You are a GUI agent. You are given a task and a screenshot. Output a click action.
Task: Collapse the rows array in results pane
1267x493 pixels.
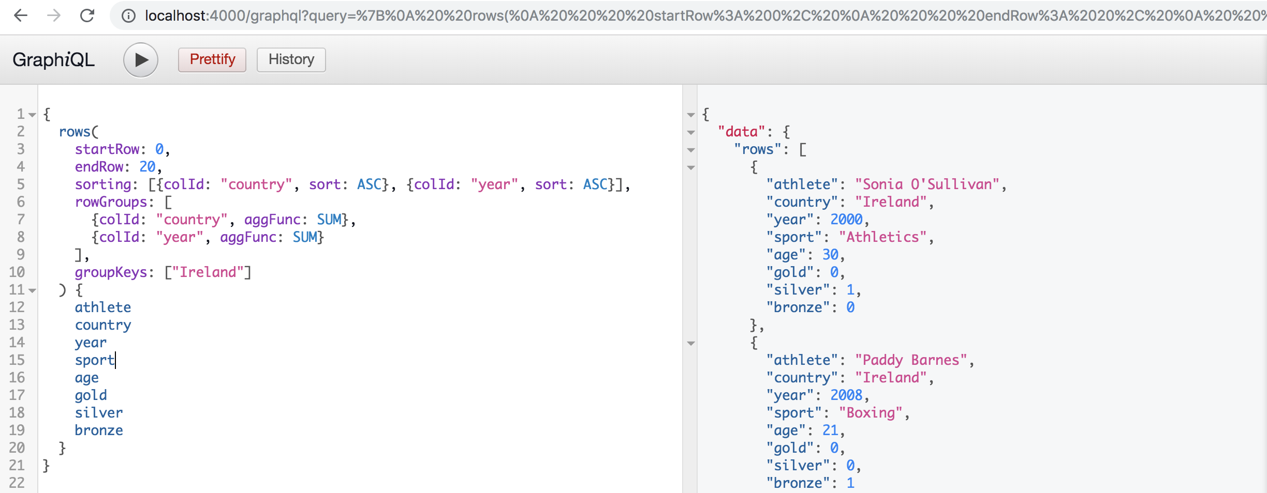[692, 150]
